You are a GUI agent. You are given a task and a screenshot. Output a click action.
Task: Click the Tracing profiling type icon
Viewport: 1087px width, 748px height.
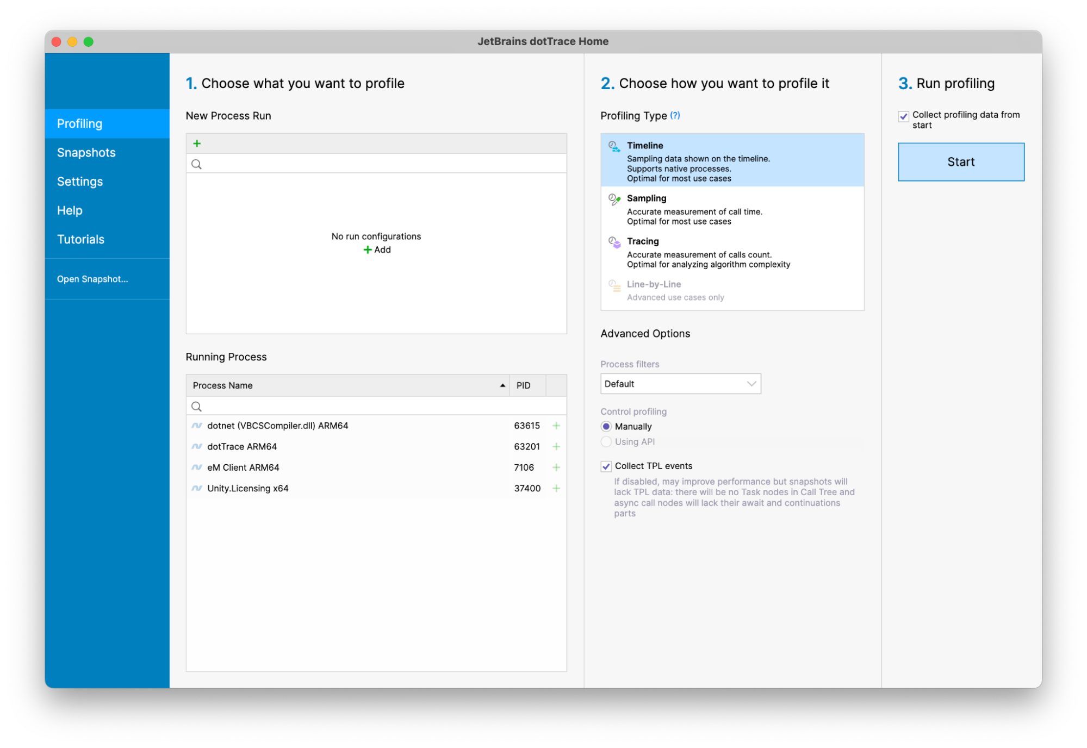click(614, 243)
